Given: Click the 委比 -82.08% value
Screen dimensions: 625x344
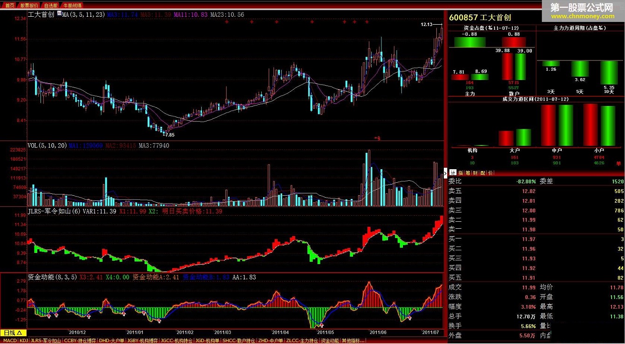Looking at the screenshot, I should click(x=526, y=182).
